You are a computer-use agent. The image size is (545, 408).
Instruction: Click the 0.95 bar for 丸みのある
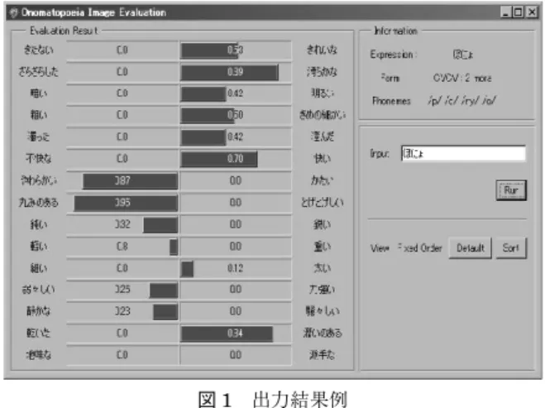point(127,203)
